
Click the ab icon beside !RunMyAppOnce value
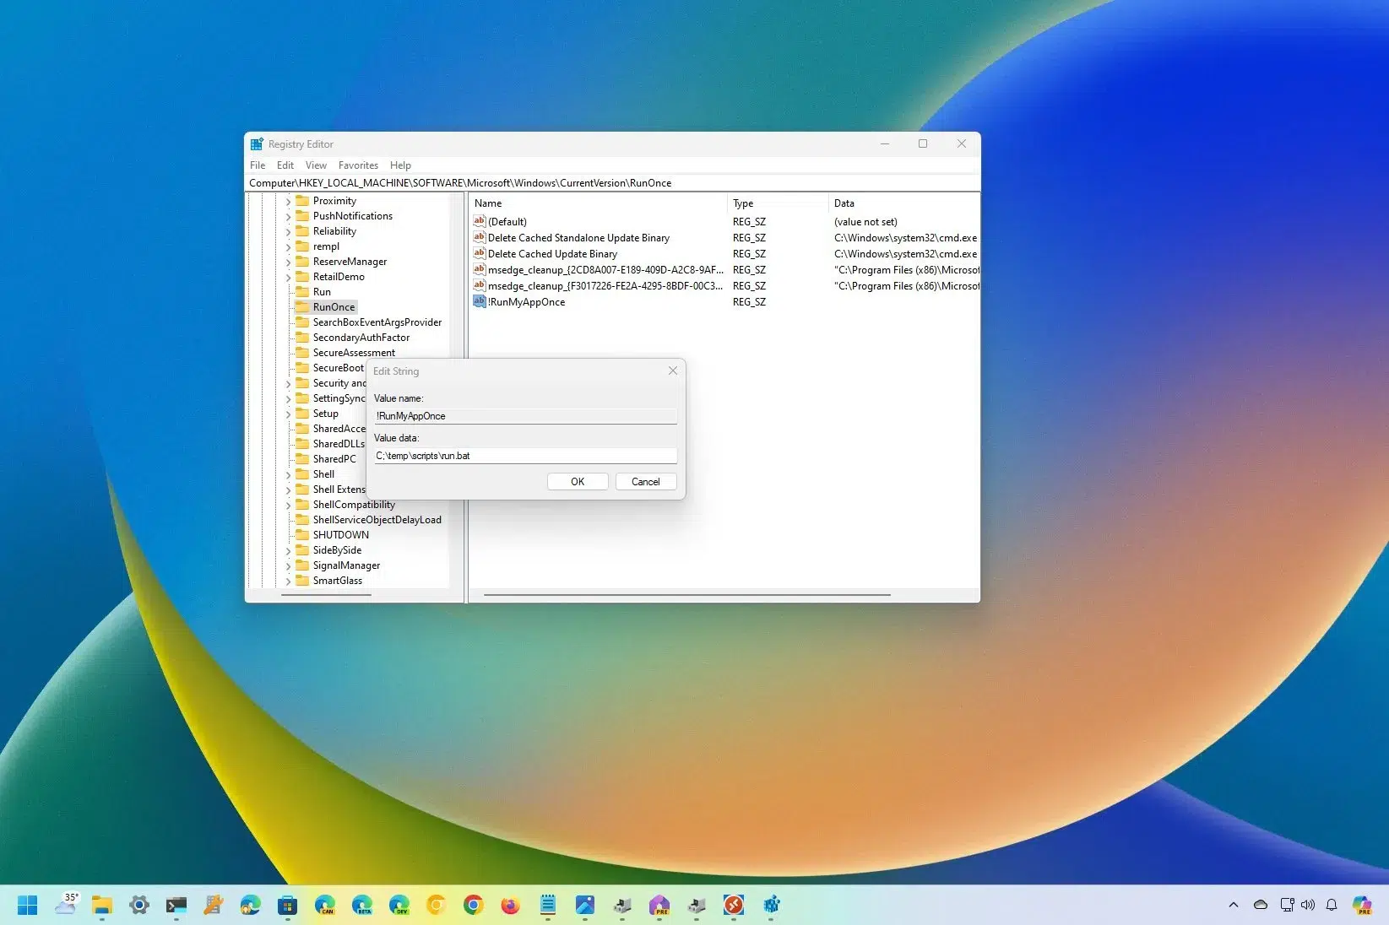pos(480,301)
